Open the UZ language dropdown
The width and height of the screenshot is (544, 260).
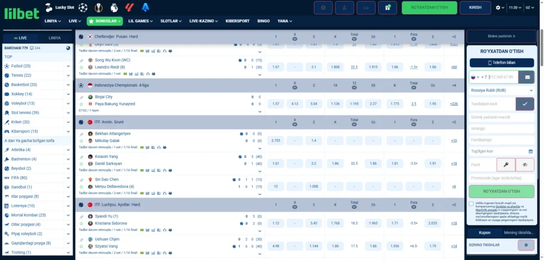coord(530,7)
